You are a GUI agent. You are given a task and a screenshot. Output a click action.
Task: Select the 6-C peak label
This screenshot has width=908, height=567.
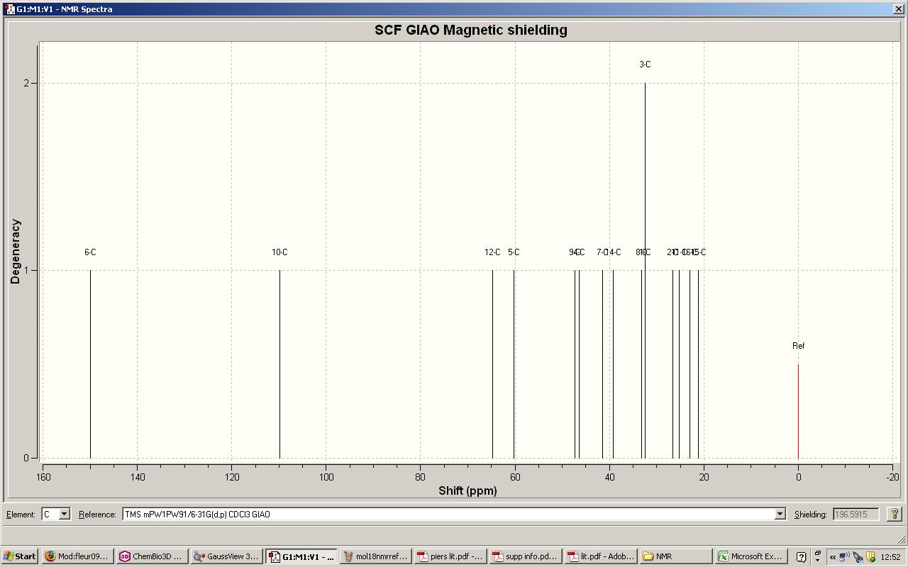coord(90,252)
